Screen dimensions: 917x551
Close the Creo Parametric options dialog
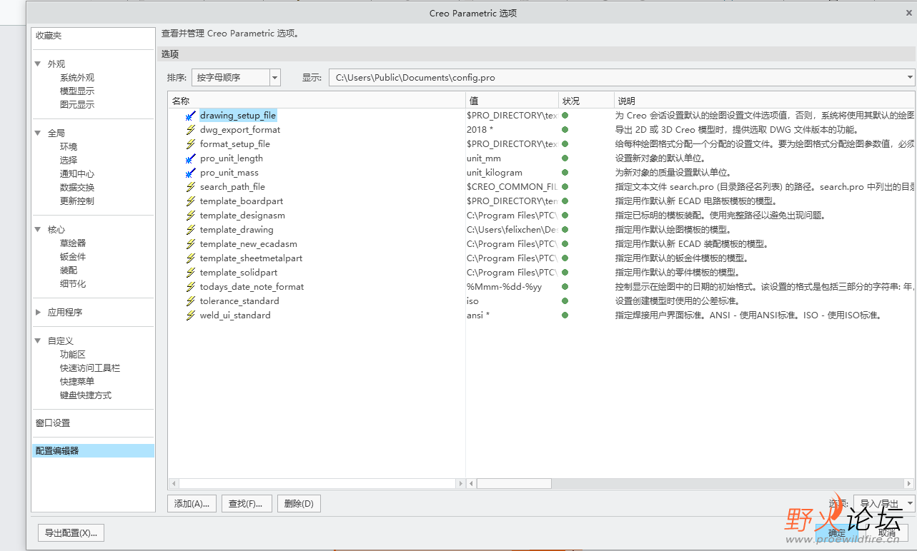[909, 13]
